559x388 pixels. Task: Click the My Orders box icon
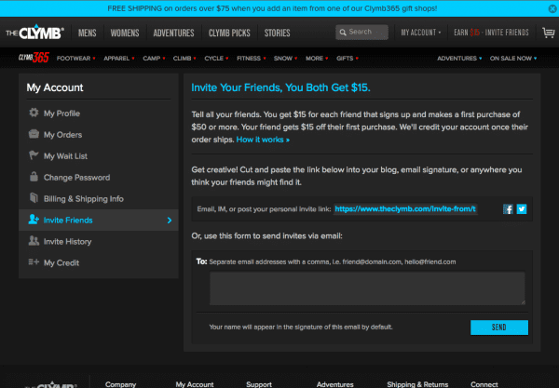point(34,134)
